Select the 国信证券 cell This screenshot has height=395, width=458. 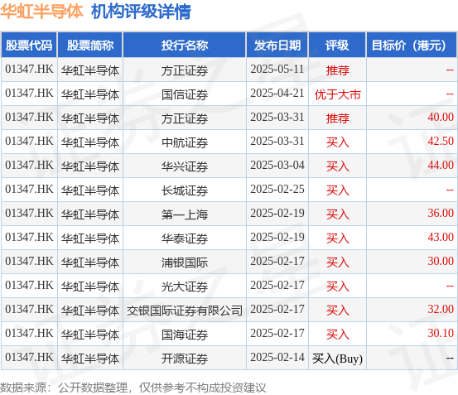pyautogui.click(x=185, y=94)
